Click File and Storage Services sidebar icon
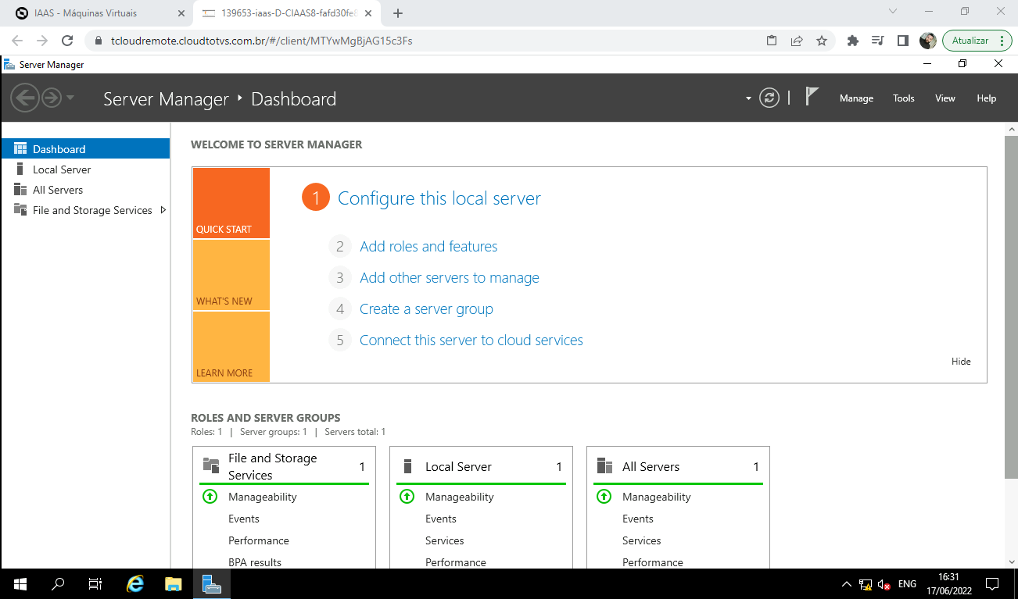1018x599 pixels. tap(20, 210)
